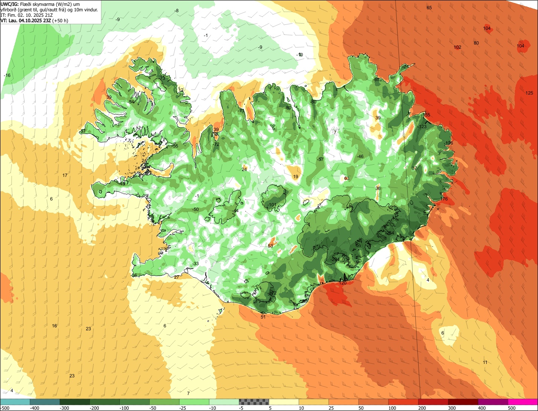Image resolution: width=538 pixels, height=411 pixels.
Task: Click the map value -55 in the Westfjords base
Action: (175, 146)
